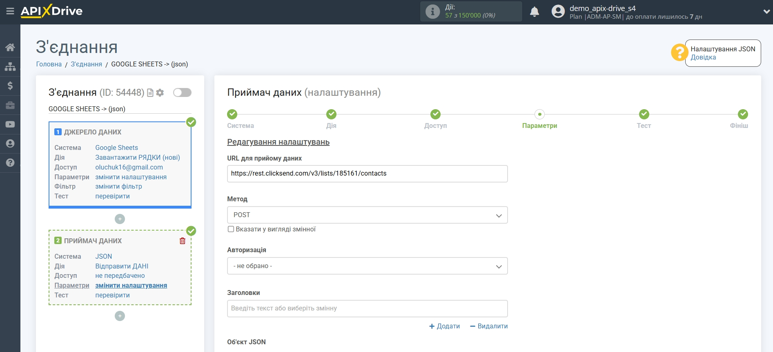This screenshot has height=352, width=773.
Task: Click the account avatar icon
Action: point(558,11)
